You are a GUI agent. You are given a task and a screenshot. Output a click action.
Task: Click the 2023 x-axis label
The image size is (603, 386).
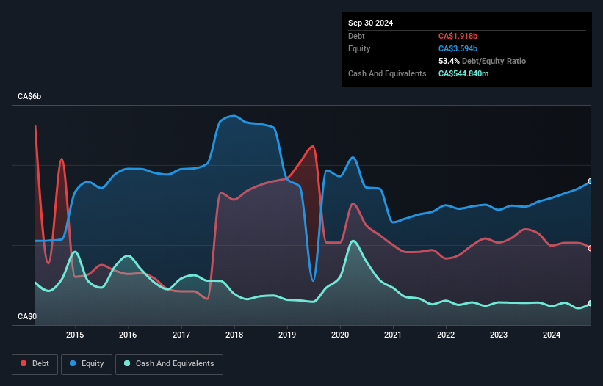click(x=499, y=335)
